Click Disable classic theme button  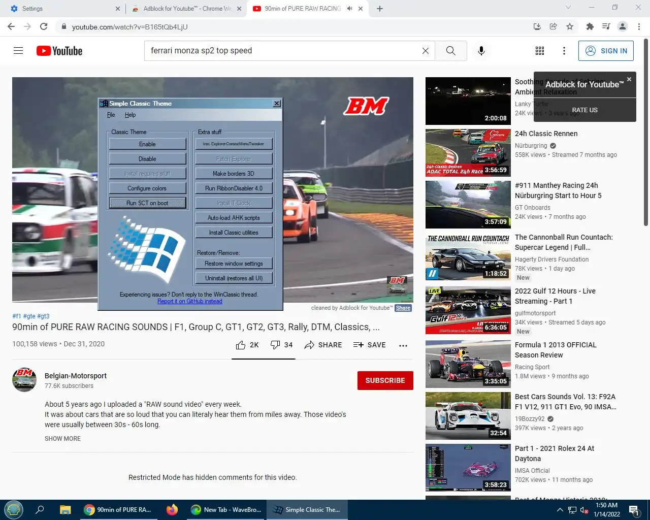[x=147, y=159]
